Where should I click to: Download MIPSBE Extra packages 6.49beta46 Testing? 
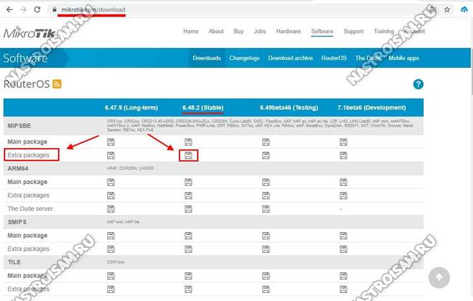[x=266, y=156]
